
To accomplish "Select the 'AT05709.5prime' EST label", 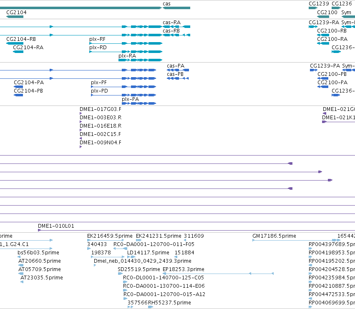I will [x=39, y=269].
